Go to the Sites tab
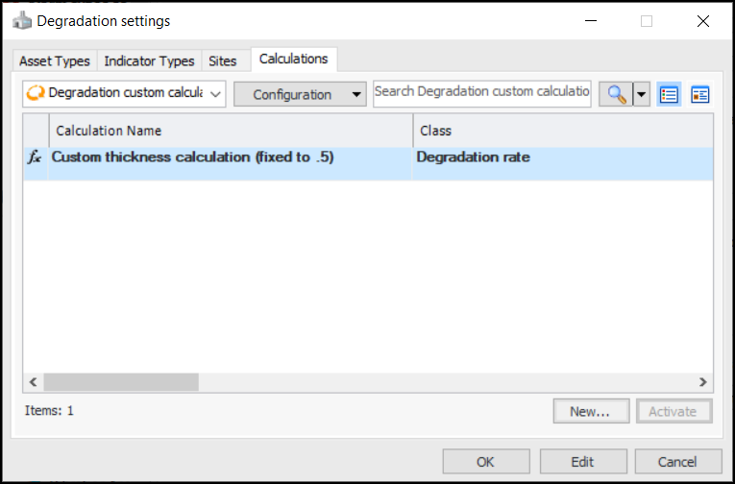Screen dimensions: 735x484 pyautogui.click(x=222, y=60)
